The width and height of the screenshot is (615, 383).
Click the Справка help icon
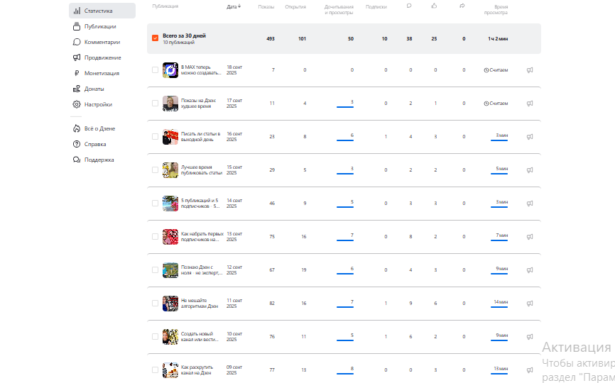[77, 144]
